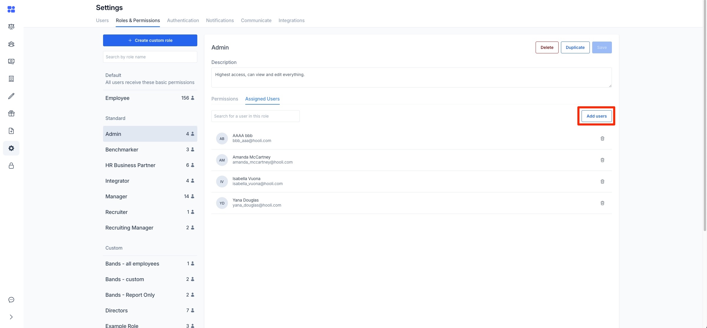The width and height of the screenshot is (707, 328).
Task: Open the Notifications settings tab
Action: click(x=220, y=20)
